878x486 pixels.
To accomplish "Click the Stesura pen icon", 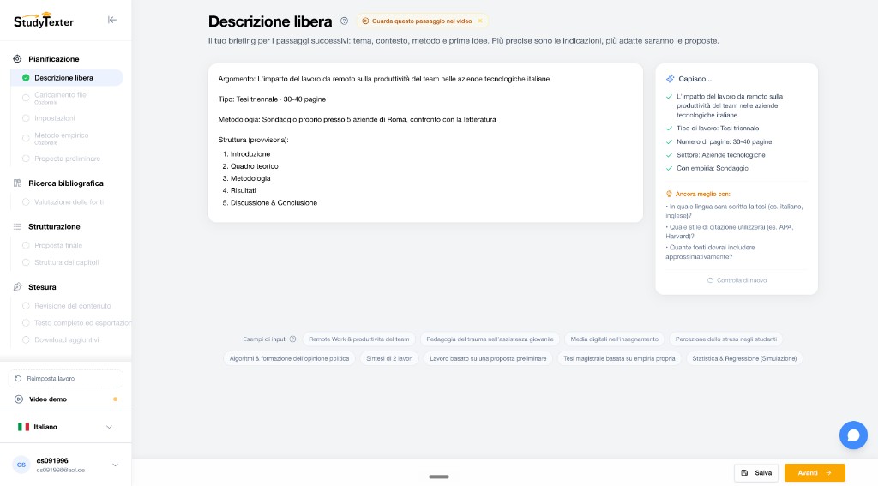I will coord(17,287).
